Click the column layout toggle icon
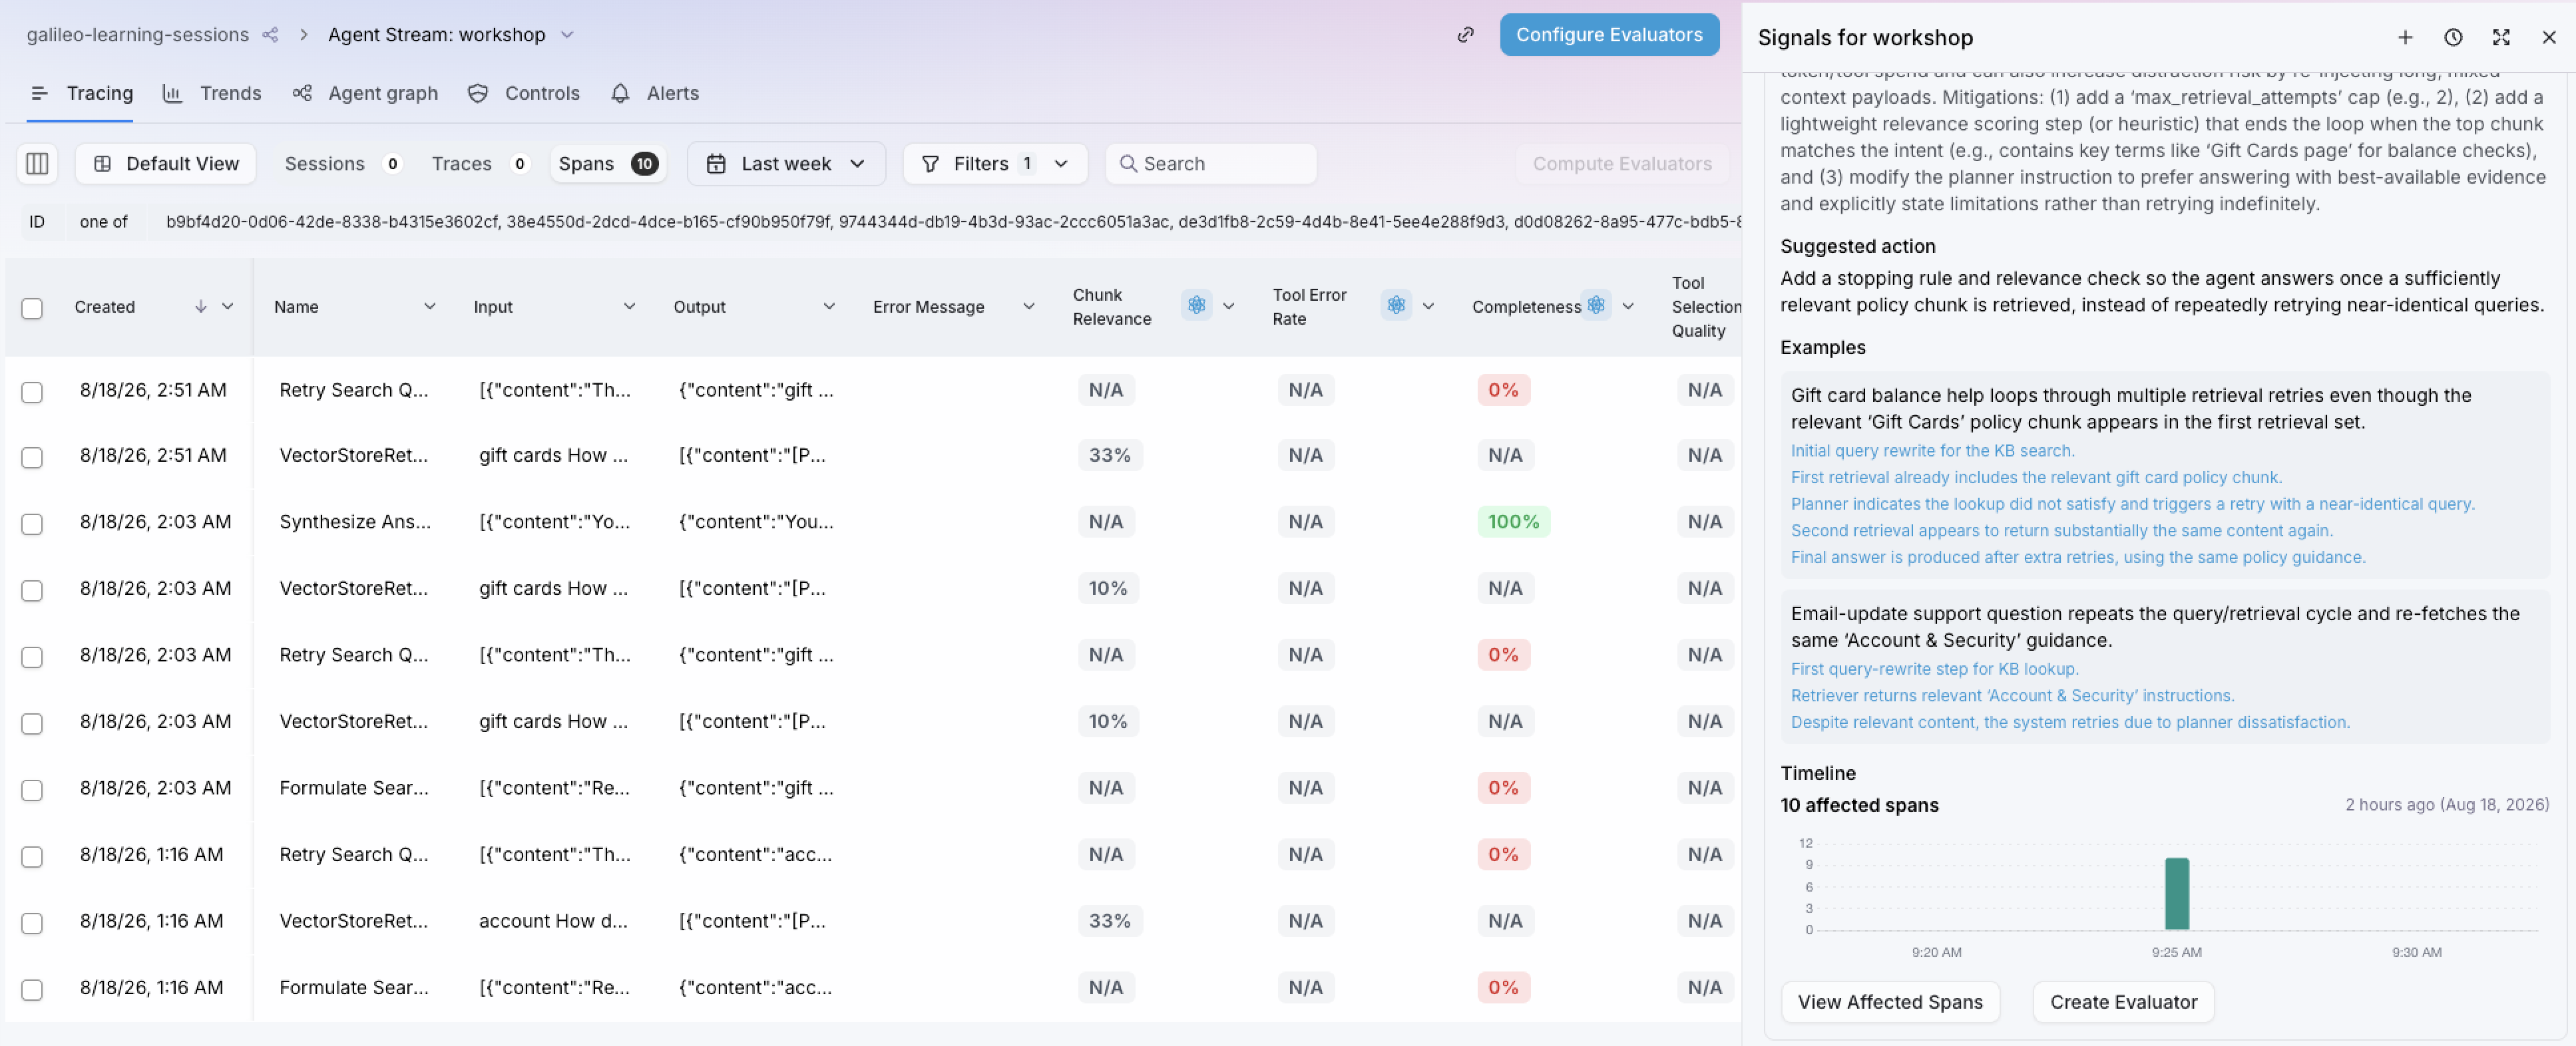Viewport: 2576px width, 1046px height. click(x=37, y=163)
